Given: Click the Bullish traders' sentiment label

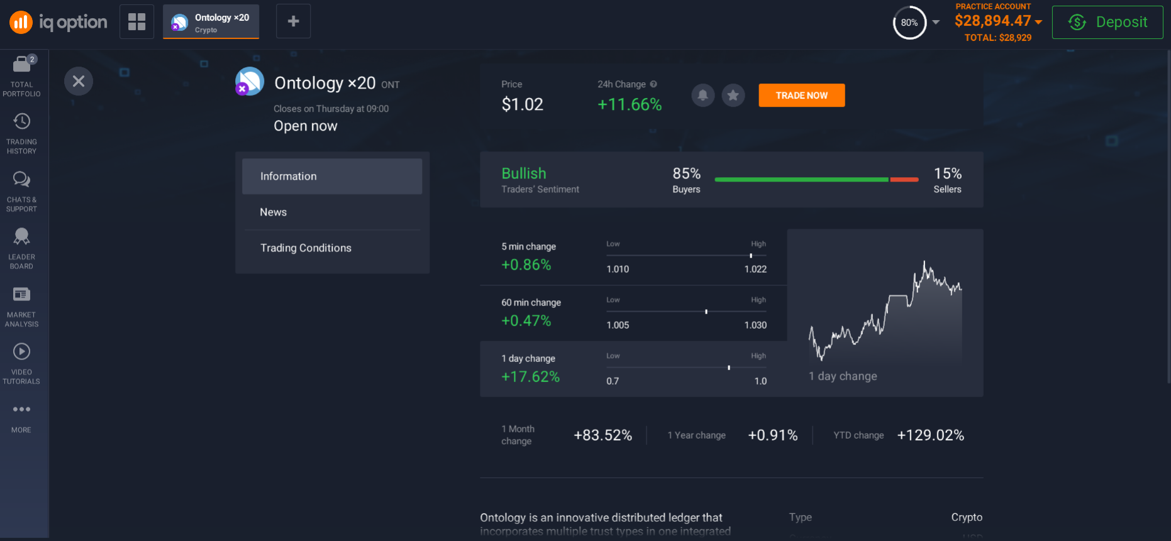Looking at the screenshot, I should tap(524, 173).
